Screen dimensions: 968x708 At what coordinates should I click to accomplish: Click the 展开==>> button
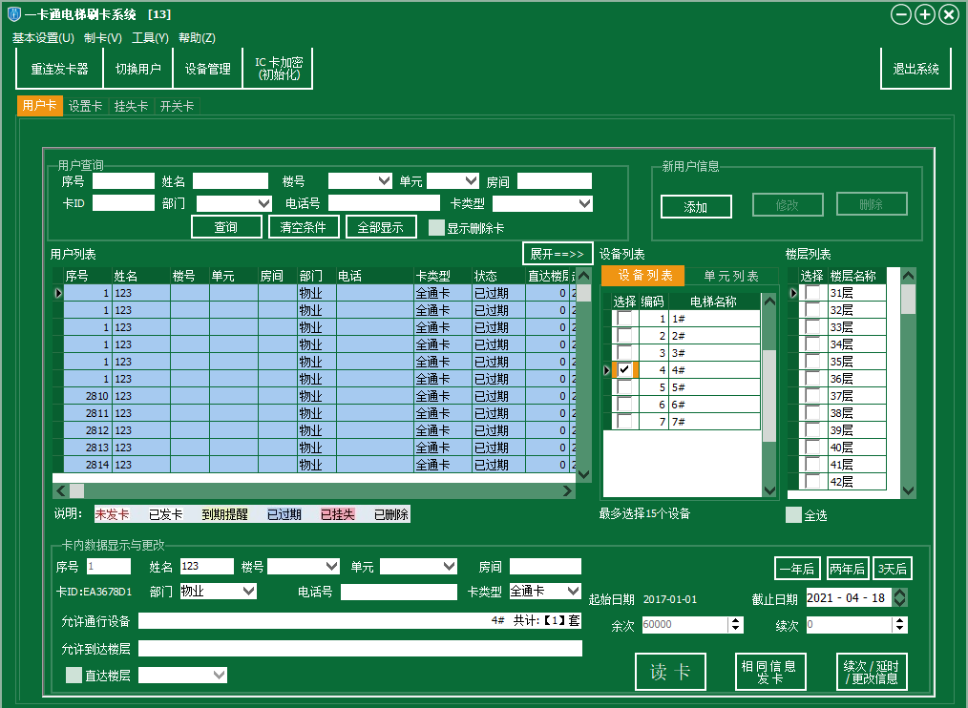point(558,254)
